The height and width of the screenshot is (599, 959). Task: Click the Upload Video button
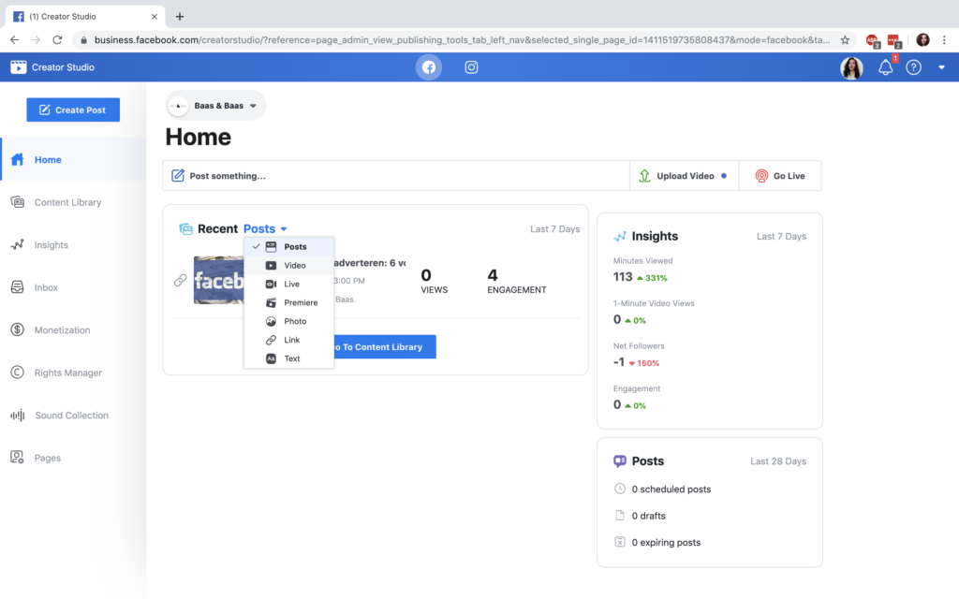pos(684,176)
